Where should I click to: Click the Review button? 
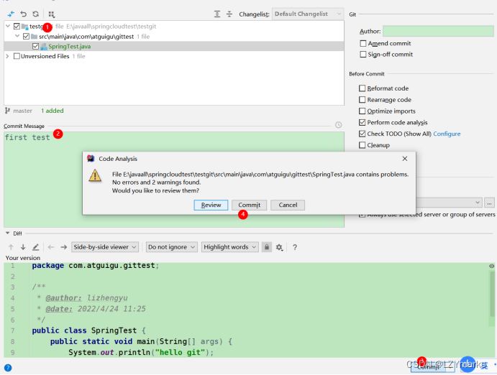pyautogui.click(x=211, y=205)
